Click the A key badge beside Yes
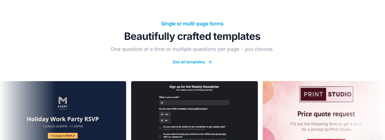The height and width of the screenshot is (140, 385). [162, 114]
